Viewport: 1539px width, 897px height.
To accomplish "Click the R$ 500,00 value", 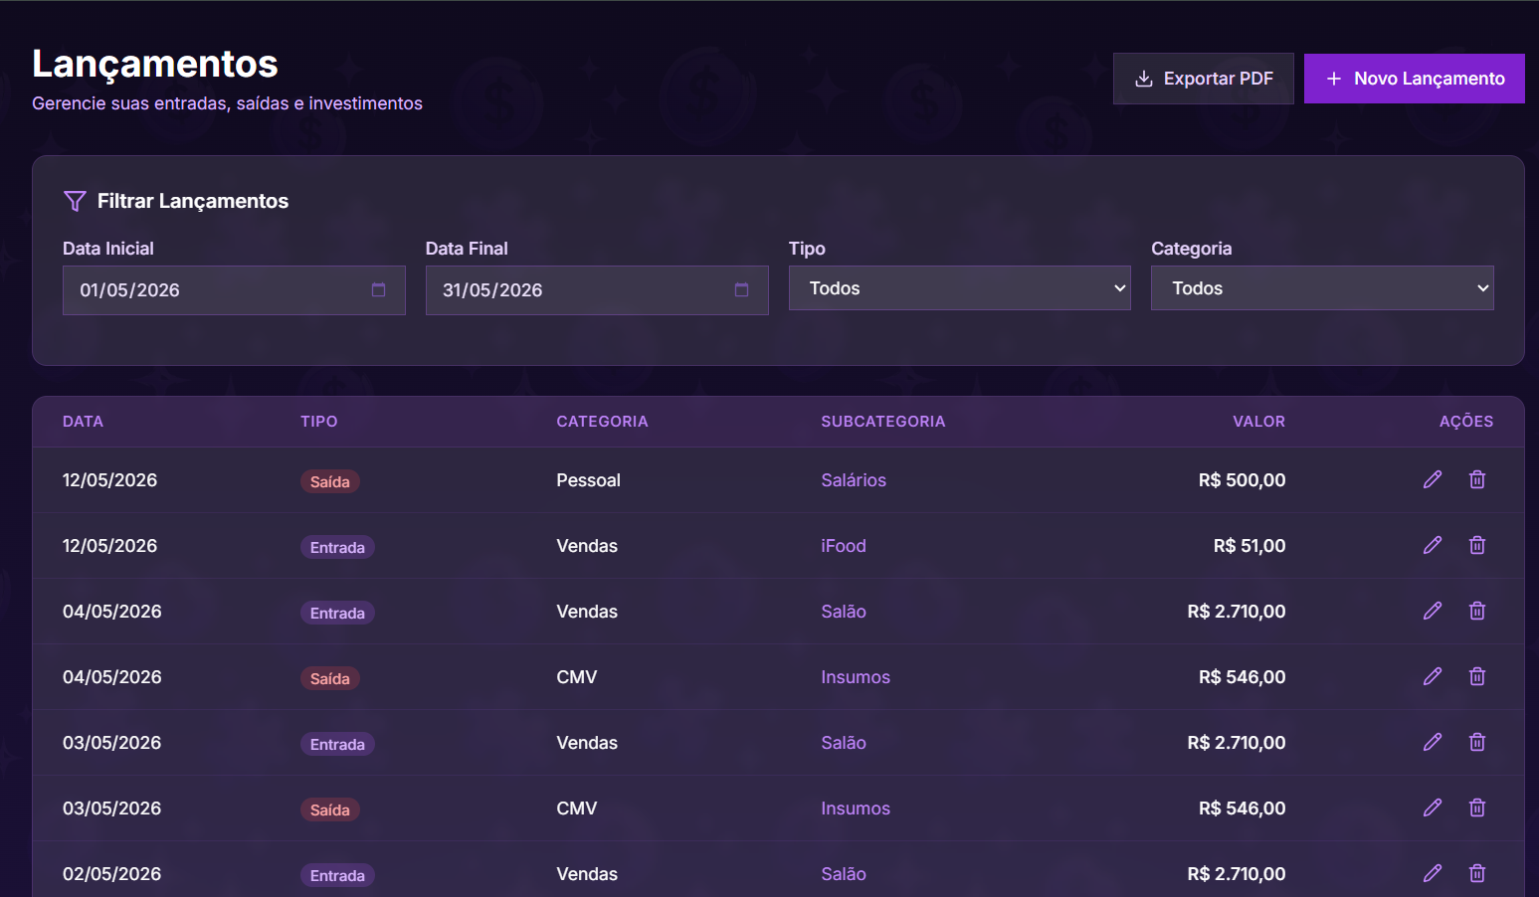I will (x=1242, y=480).
